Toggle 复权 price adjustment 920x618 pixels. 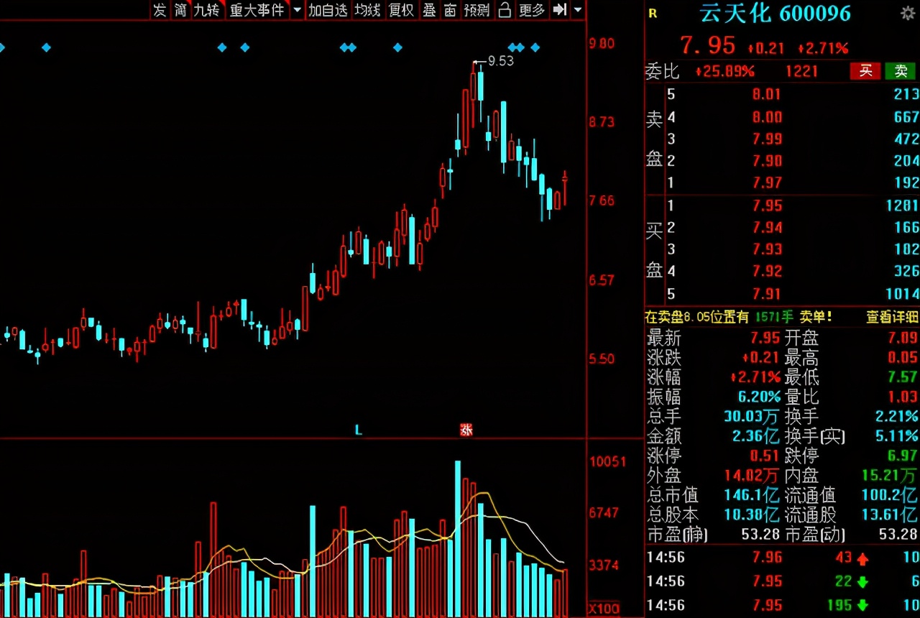(401, 10)
